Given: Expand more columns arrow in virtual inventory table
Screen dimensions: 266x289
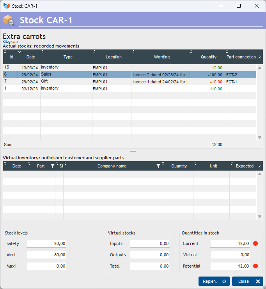Looking at the screenshot, I should click(x=260, y=166).
